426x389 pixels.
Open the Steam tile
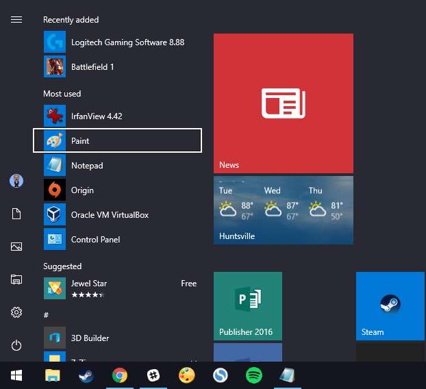coord(390,305)
